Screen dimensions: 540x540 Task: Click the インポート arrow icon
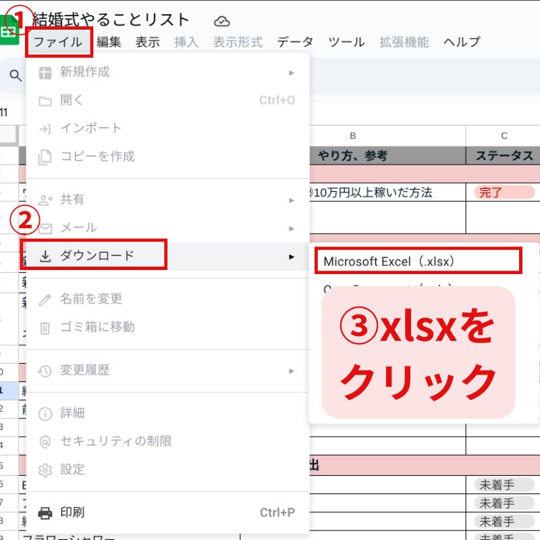(45, 129)
